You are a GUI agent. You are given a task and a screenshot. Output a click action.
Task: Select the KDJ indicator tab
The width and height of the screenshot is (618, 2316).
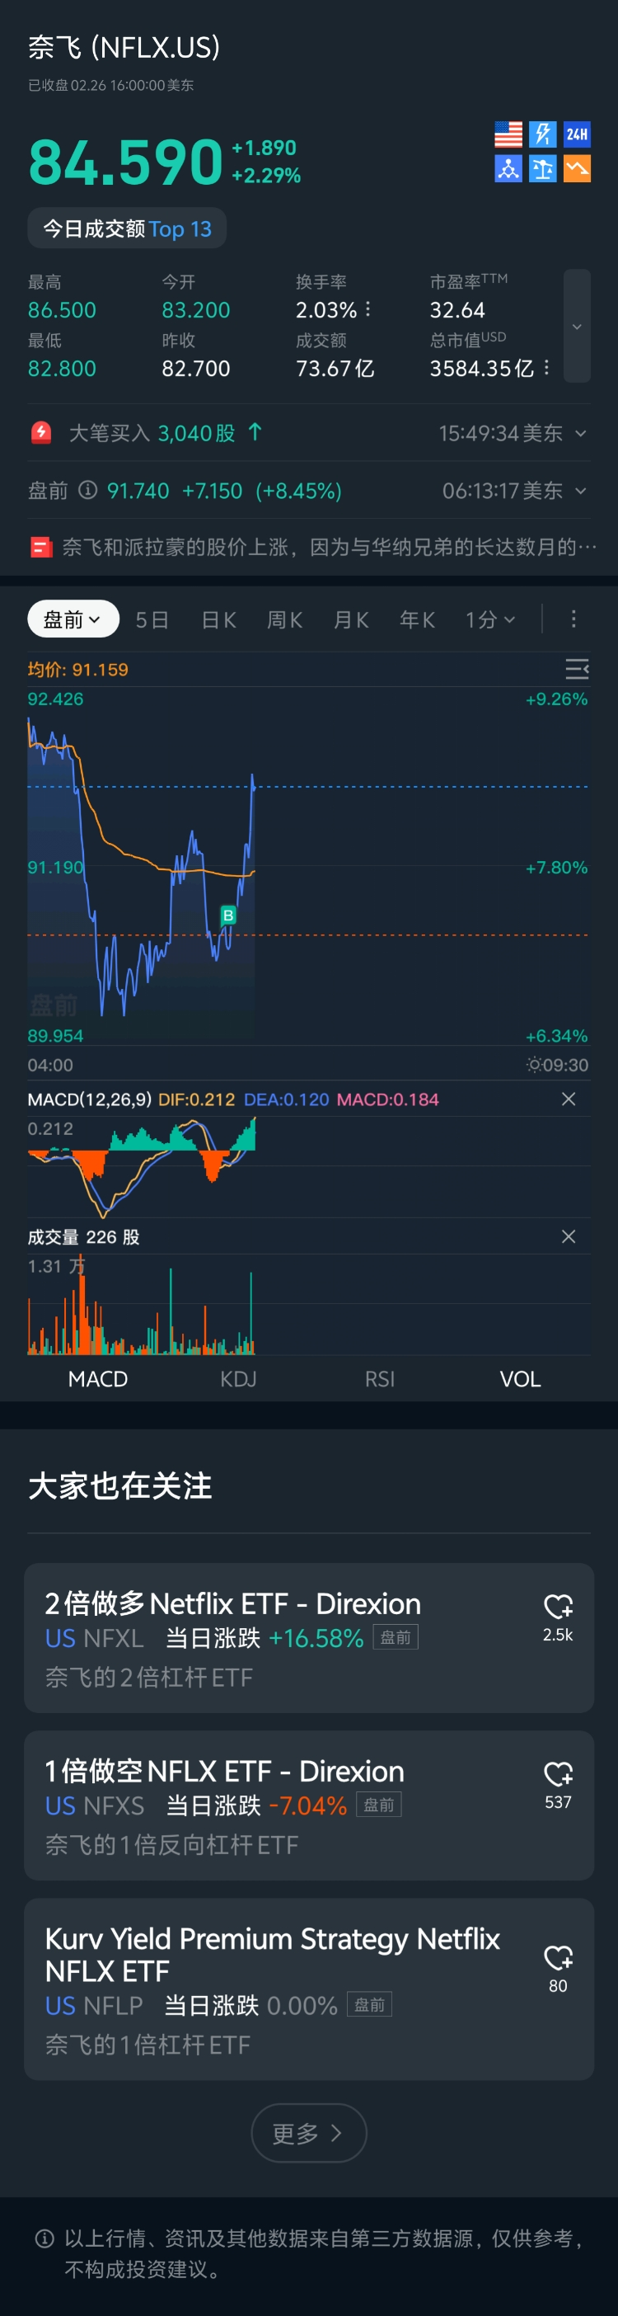(x=238, y=1378)
